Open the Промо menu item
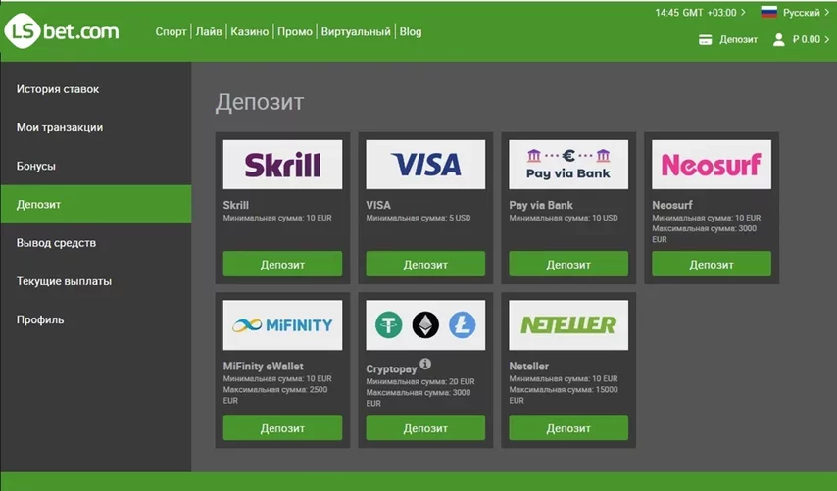The image size is (837, 491). 295,31
